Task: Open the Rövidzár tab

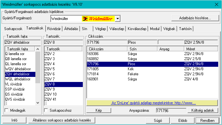Action: pyautogui.click(x=54, y=29)
